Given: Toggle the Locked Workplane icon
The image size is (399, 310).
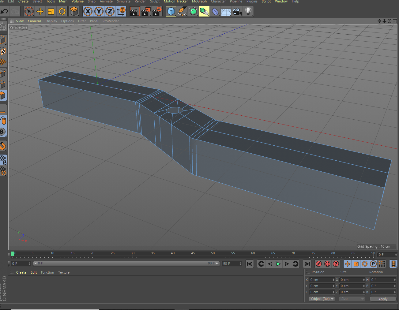Looking at the screenshot, I should point(3,160).
